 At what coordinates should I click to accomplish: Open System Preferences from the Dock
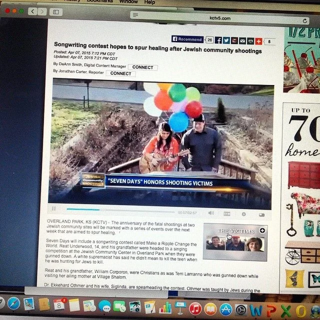(241, 310)
